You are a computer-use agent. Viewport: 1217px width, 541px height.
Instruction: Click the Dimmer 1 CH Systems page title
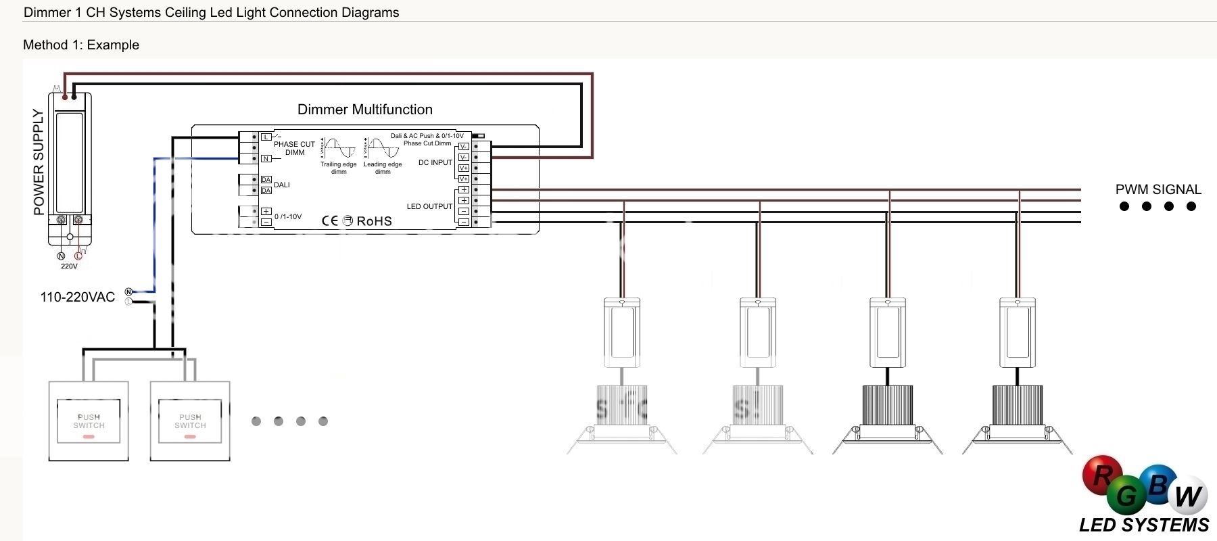pos(211,13)
